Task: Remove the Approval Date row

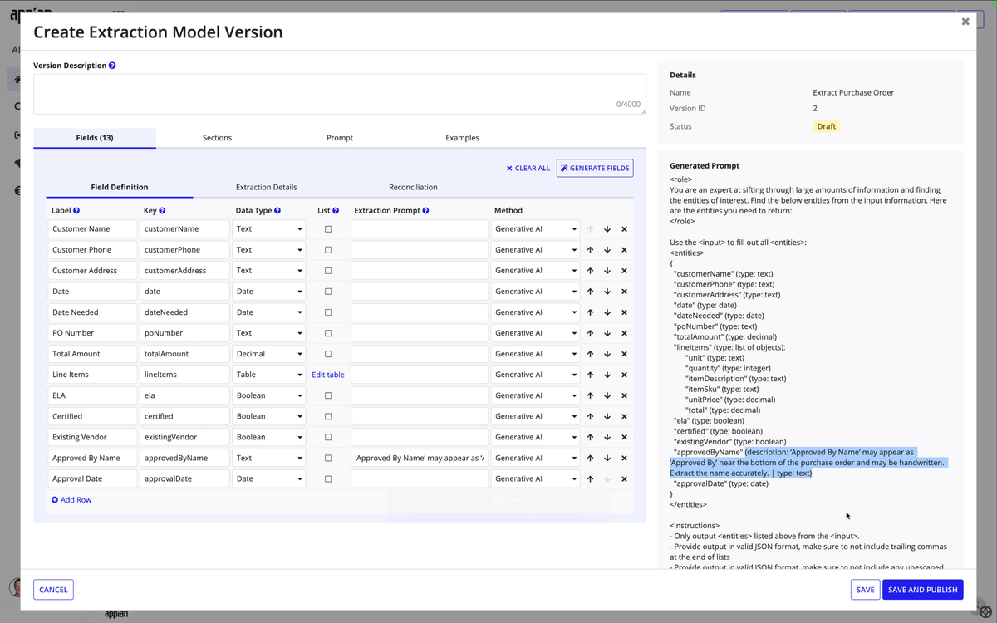Action: 624,479
